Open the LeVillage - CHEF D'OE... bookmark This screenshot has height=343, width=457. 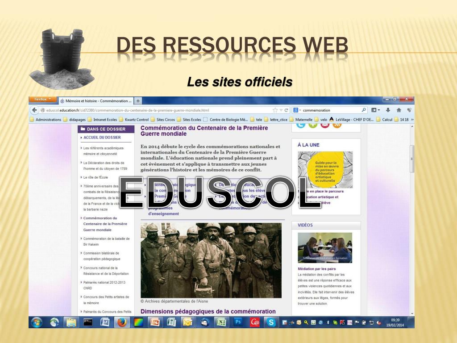coord(352,120)
